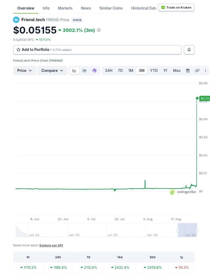The image size is (210, 273).
Task: Click the purple diamond chart icon
Action: tap(95, 71)
